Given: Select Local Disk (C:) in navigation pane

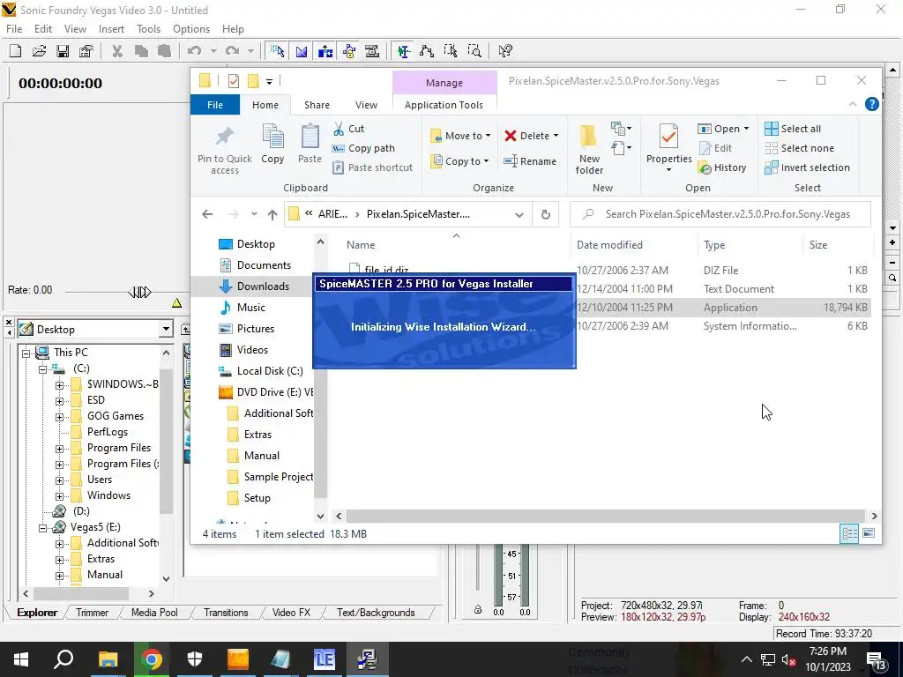Looking at the screenshot, I should 261,371.
